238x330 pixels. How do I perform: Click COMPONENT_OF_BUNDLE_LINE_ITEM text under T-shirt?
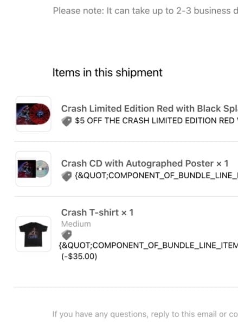pyautogui.click(x=149, y=245)
